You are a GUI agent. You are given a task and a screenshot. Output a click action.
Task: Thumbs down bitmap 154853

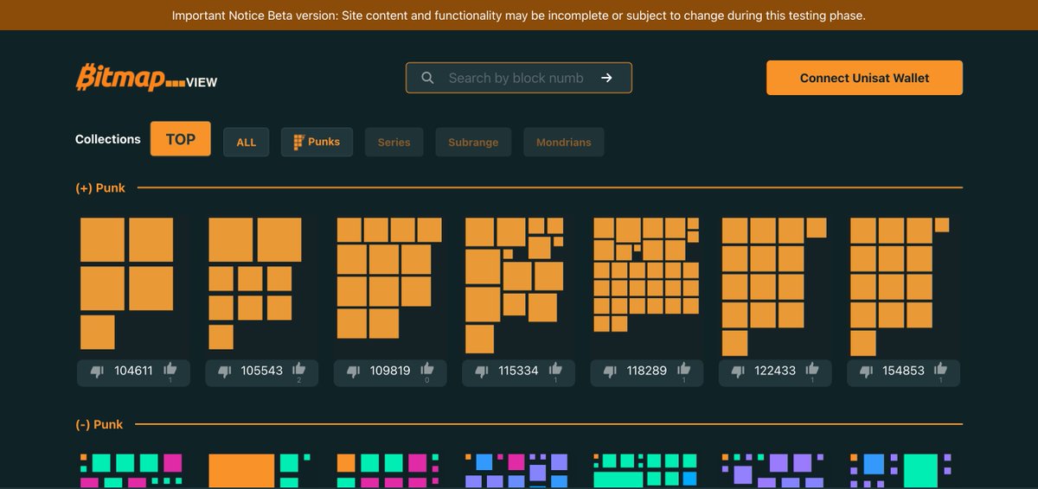(x=867, y=371)
